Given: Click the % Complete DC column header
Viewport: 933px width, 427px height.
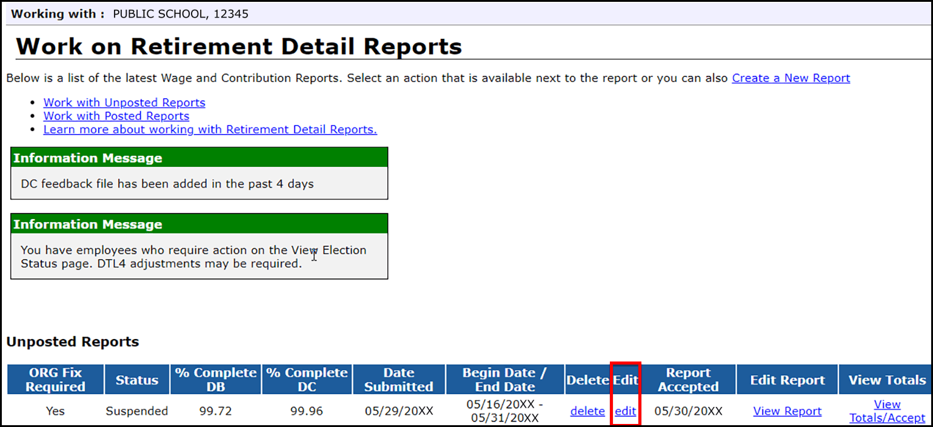Looking at the screenshot, I should pos(306,379).
